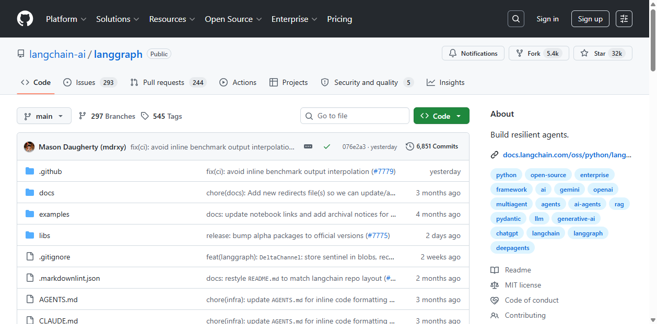Switch to the Pull requests tab
The image size is (657, 324).
(168, 82)
